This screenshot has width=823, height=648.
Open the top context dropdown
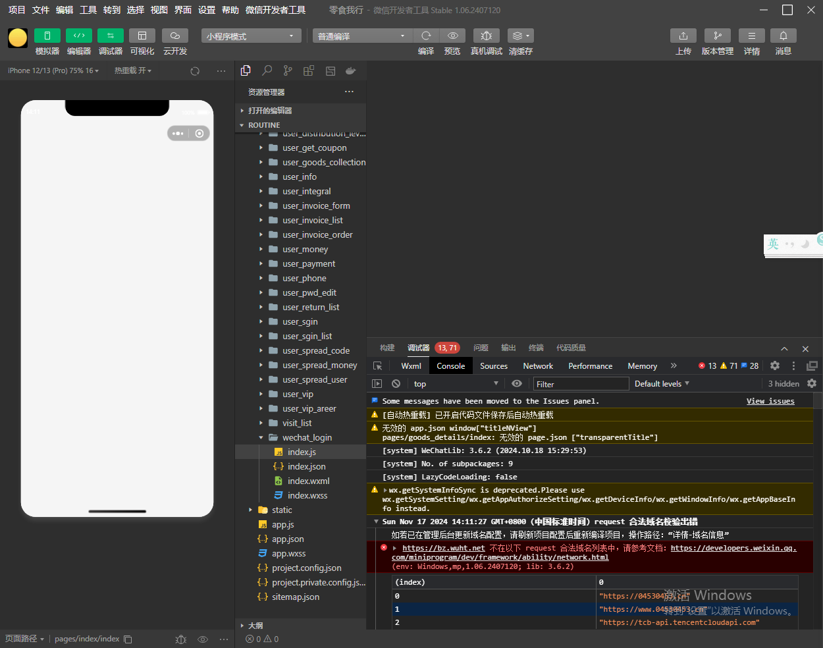click(456, 383)
